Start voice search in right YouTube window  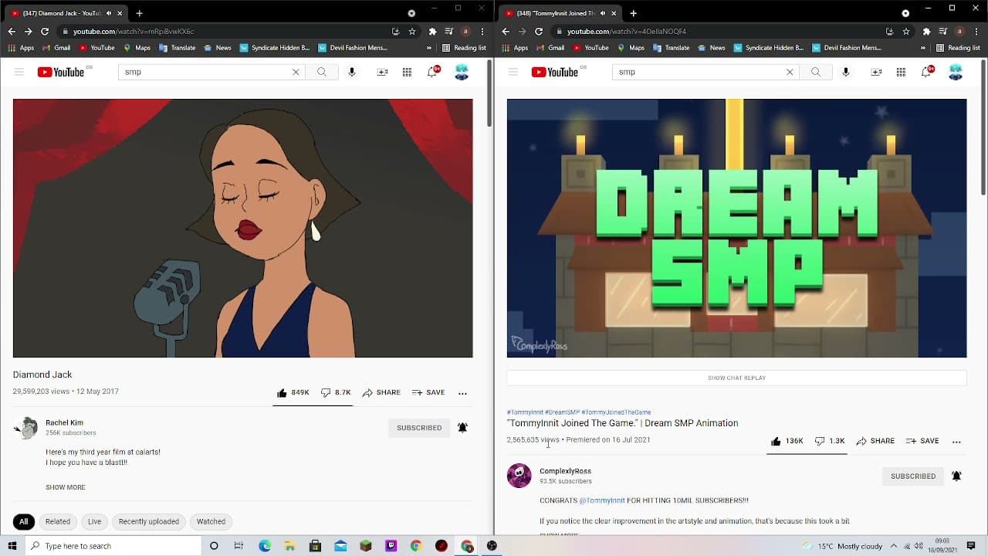(x=846, y=72)
